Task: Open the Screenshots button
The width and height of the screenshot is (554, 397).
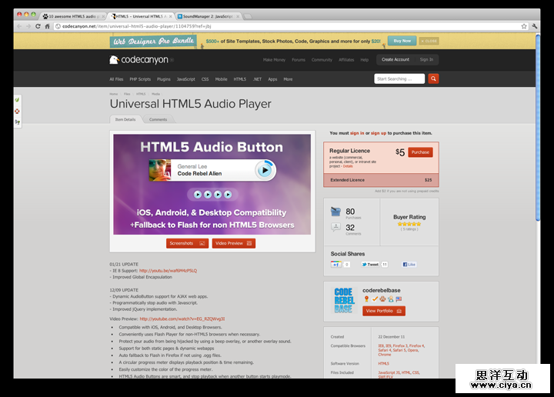Action: (187, 243)
